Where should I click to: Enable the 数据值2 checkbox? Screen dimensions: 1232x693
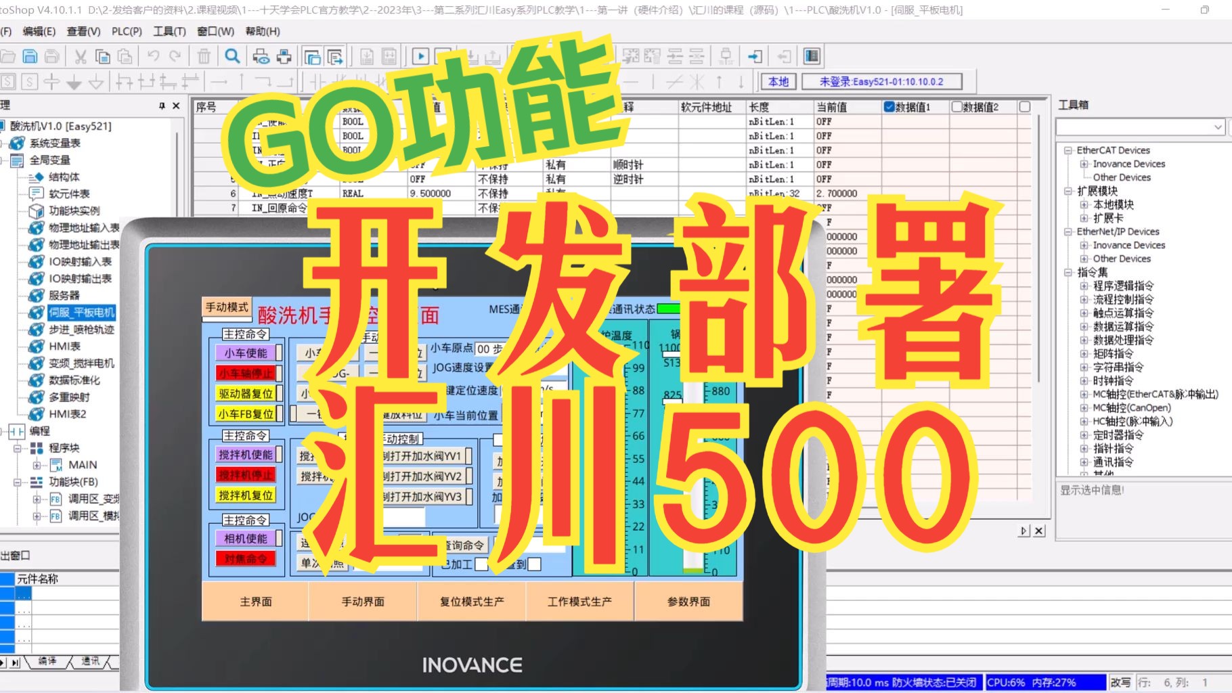(957, 106)
